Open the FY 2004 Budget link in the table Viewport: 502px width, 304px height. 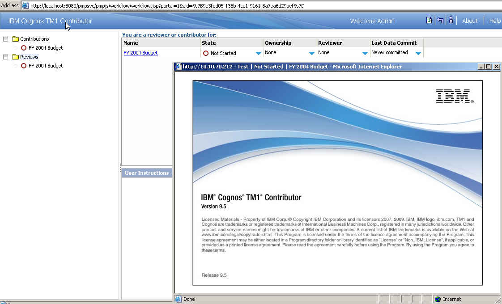[140, 53]
